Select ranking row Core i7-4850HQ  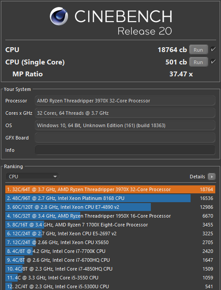tap(110, 269)
